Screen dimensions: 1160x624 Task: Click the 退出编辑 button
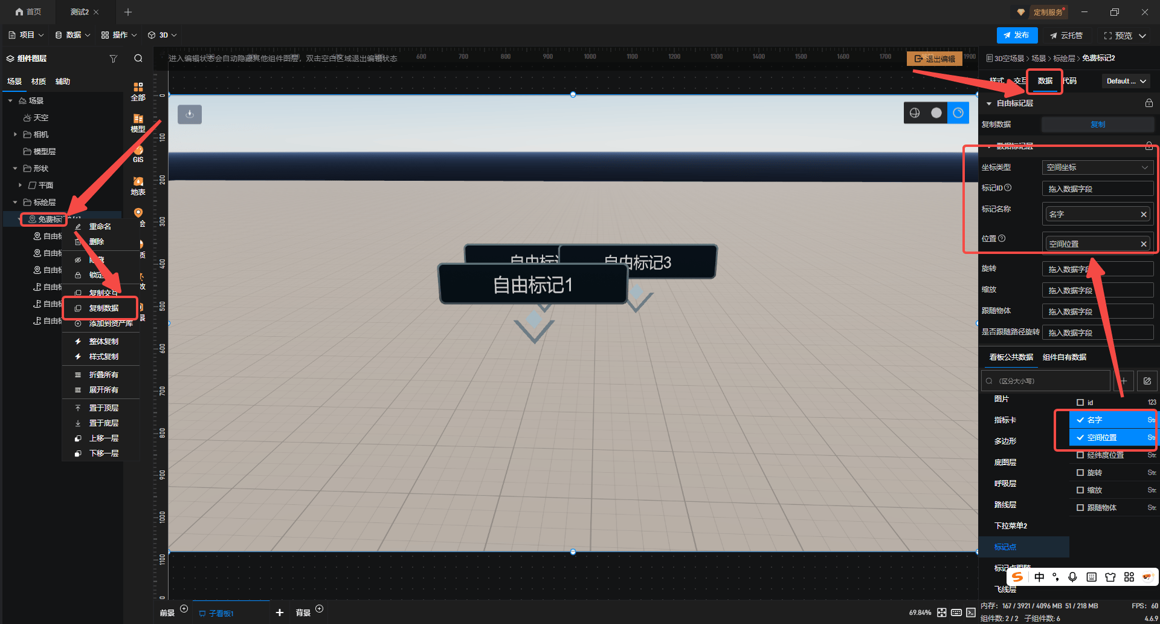[935, 59]
